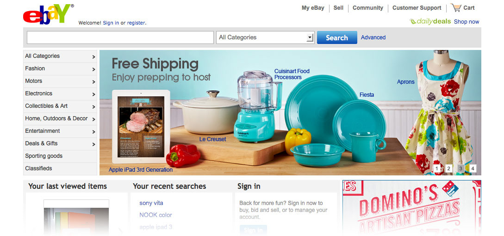Screen dimensions: 504x236
Task: Click the Cuisinart Food Processors link
Action: pyautogui.click(x=292, y=75)
